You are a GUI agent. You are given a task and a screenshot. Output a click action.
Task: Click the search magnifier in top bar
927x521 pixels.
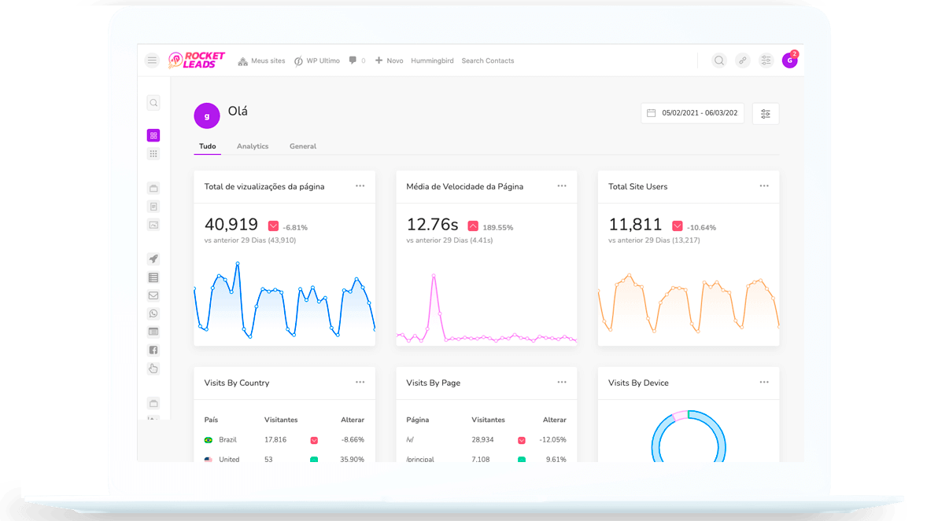pos(718,61)
